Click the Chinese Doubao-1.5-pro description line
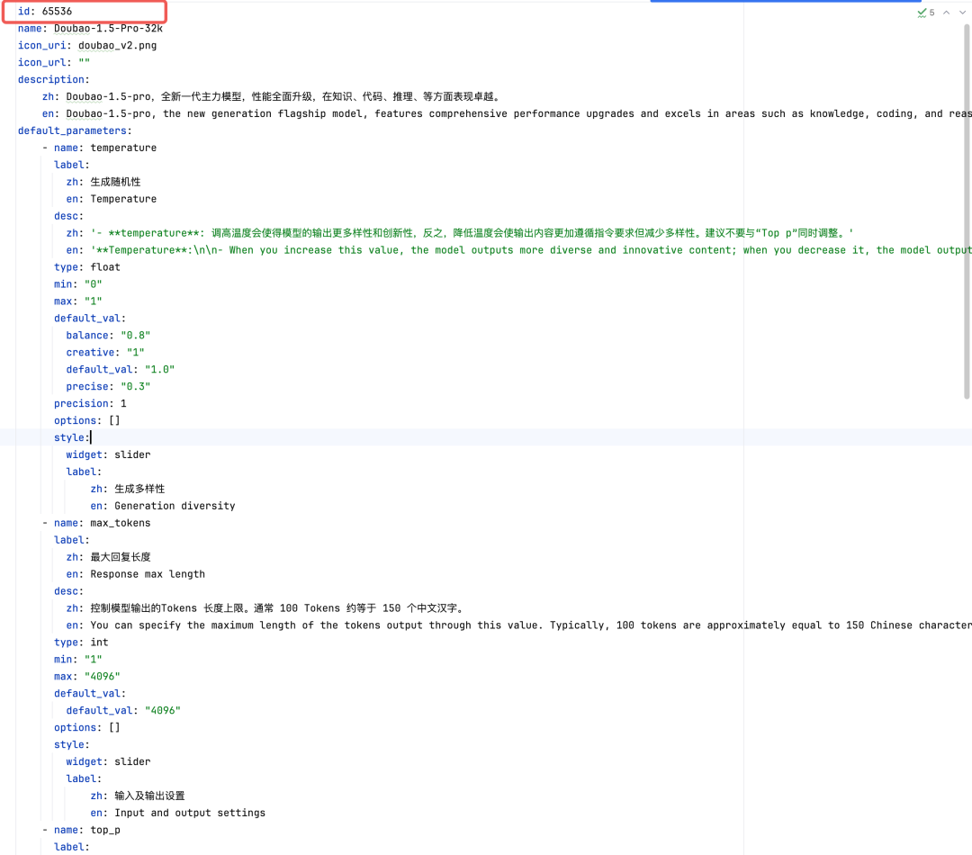The width and height of the screenshot is (972, 855). [272, 96]
